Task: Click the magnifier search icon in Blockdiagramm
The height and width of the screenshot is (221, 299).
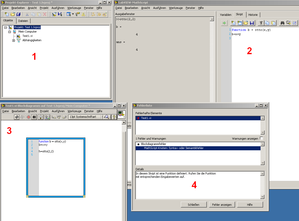Action: (107, 117)
